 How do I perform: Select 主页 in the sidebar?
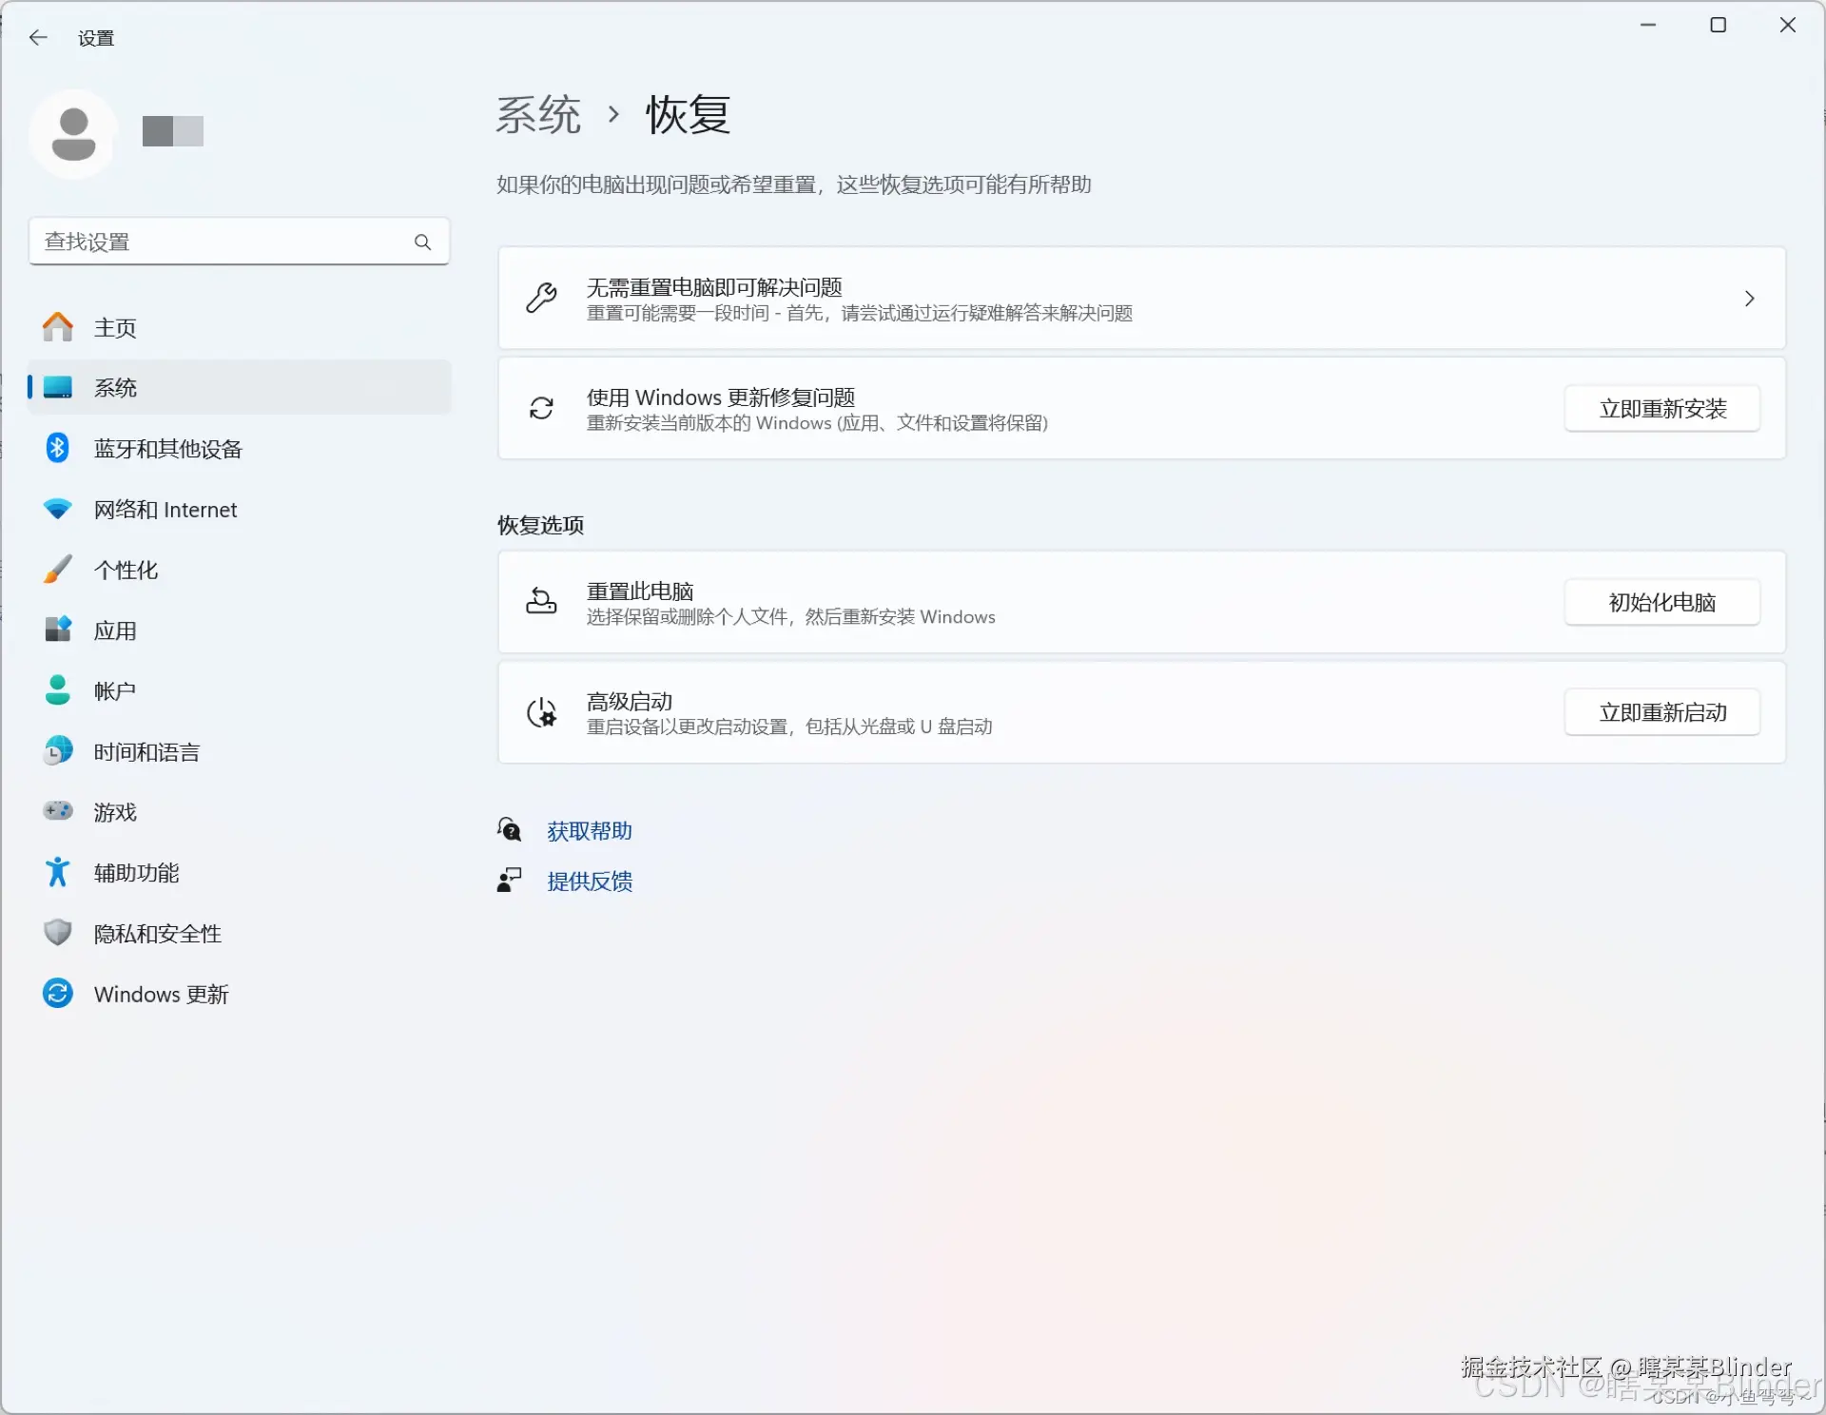pyautogui.click(x=114, y=328)
